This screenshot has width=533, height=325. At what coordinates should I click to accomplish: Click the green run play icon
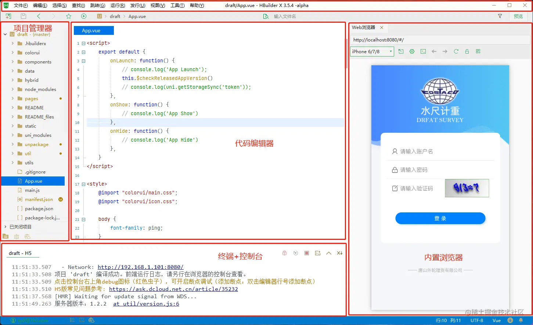[x=84, y=16]
